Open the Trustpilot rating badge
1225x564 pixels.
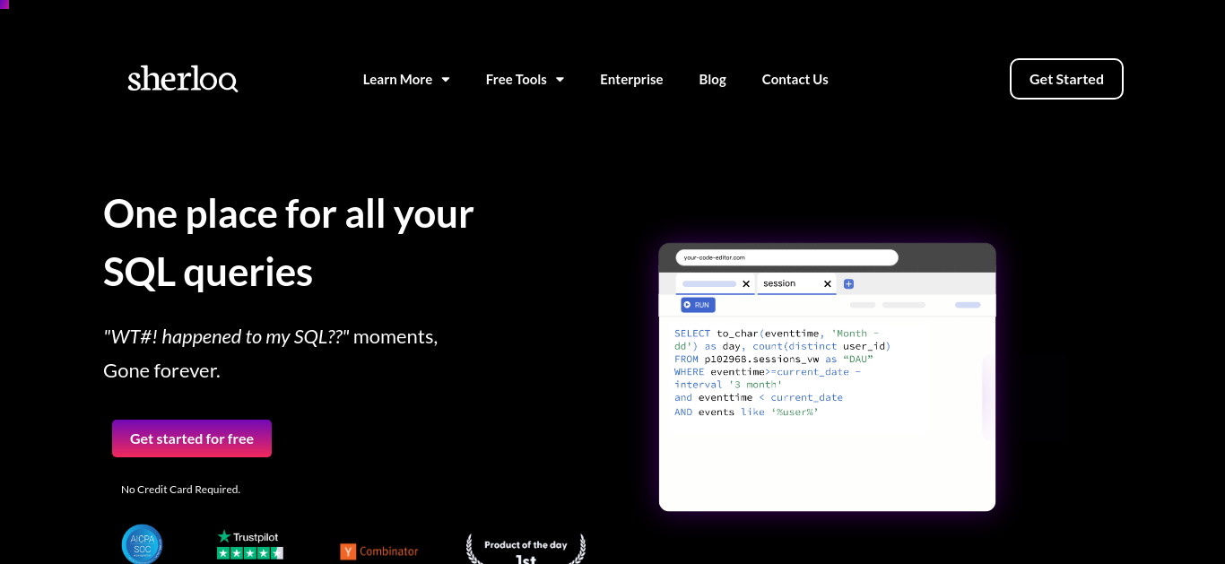pos(250,544)
